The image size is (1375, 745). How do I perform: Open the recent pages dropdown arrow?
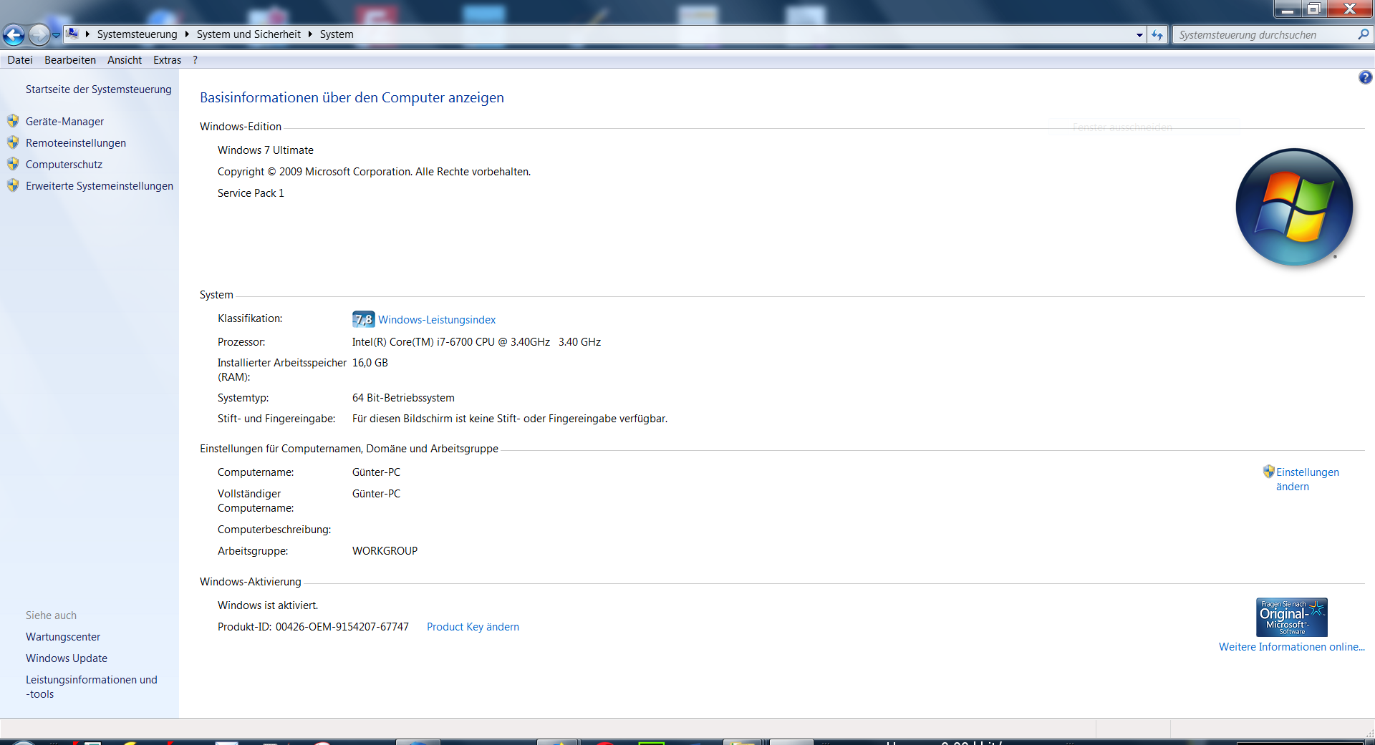(57, 34)
